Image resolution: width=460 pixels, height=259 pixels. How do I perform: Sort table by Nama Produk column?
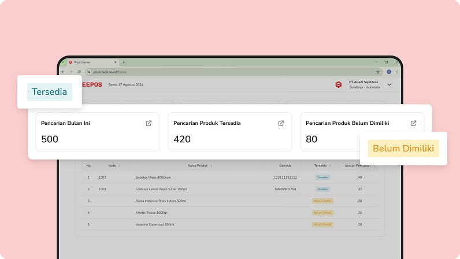[212, 165]
